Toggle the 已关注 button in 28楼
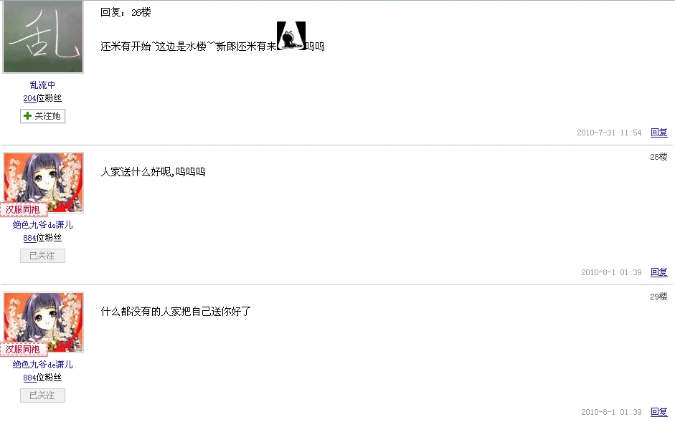Screen dimensions: 675x422 pos(42,256)
